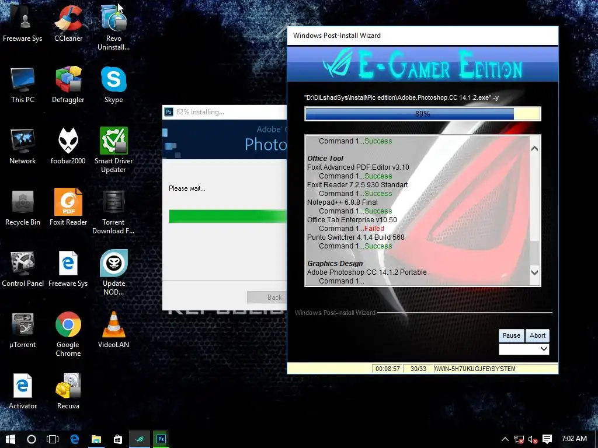Click the Office Tab Enterprise v10.50 entry
Image resolution: width=598 pixels, height=448 pixels.
352,220
